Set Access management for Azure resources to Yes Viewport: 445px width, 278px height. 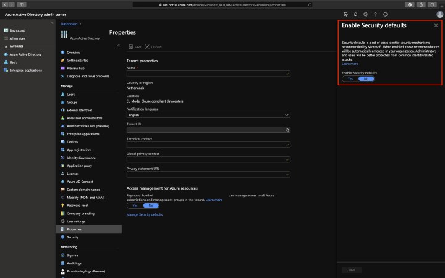pyautogui.click(x=135, y=206)
